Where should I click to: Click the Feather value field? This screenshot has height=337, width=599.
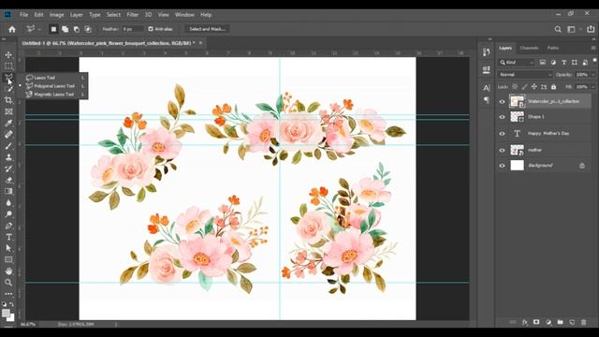pyautogui.click(x=133, y=29)
